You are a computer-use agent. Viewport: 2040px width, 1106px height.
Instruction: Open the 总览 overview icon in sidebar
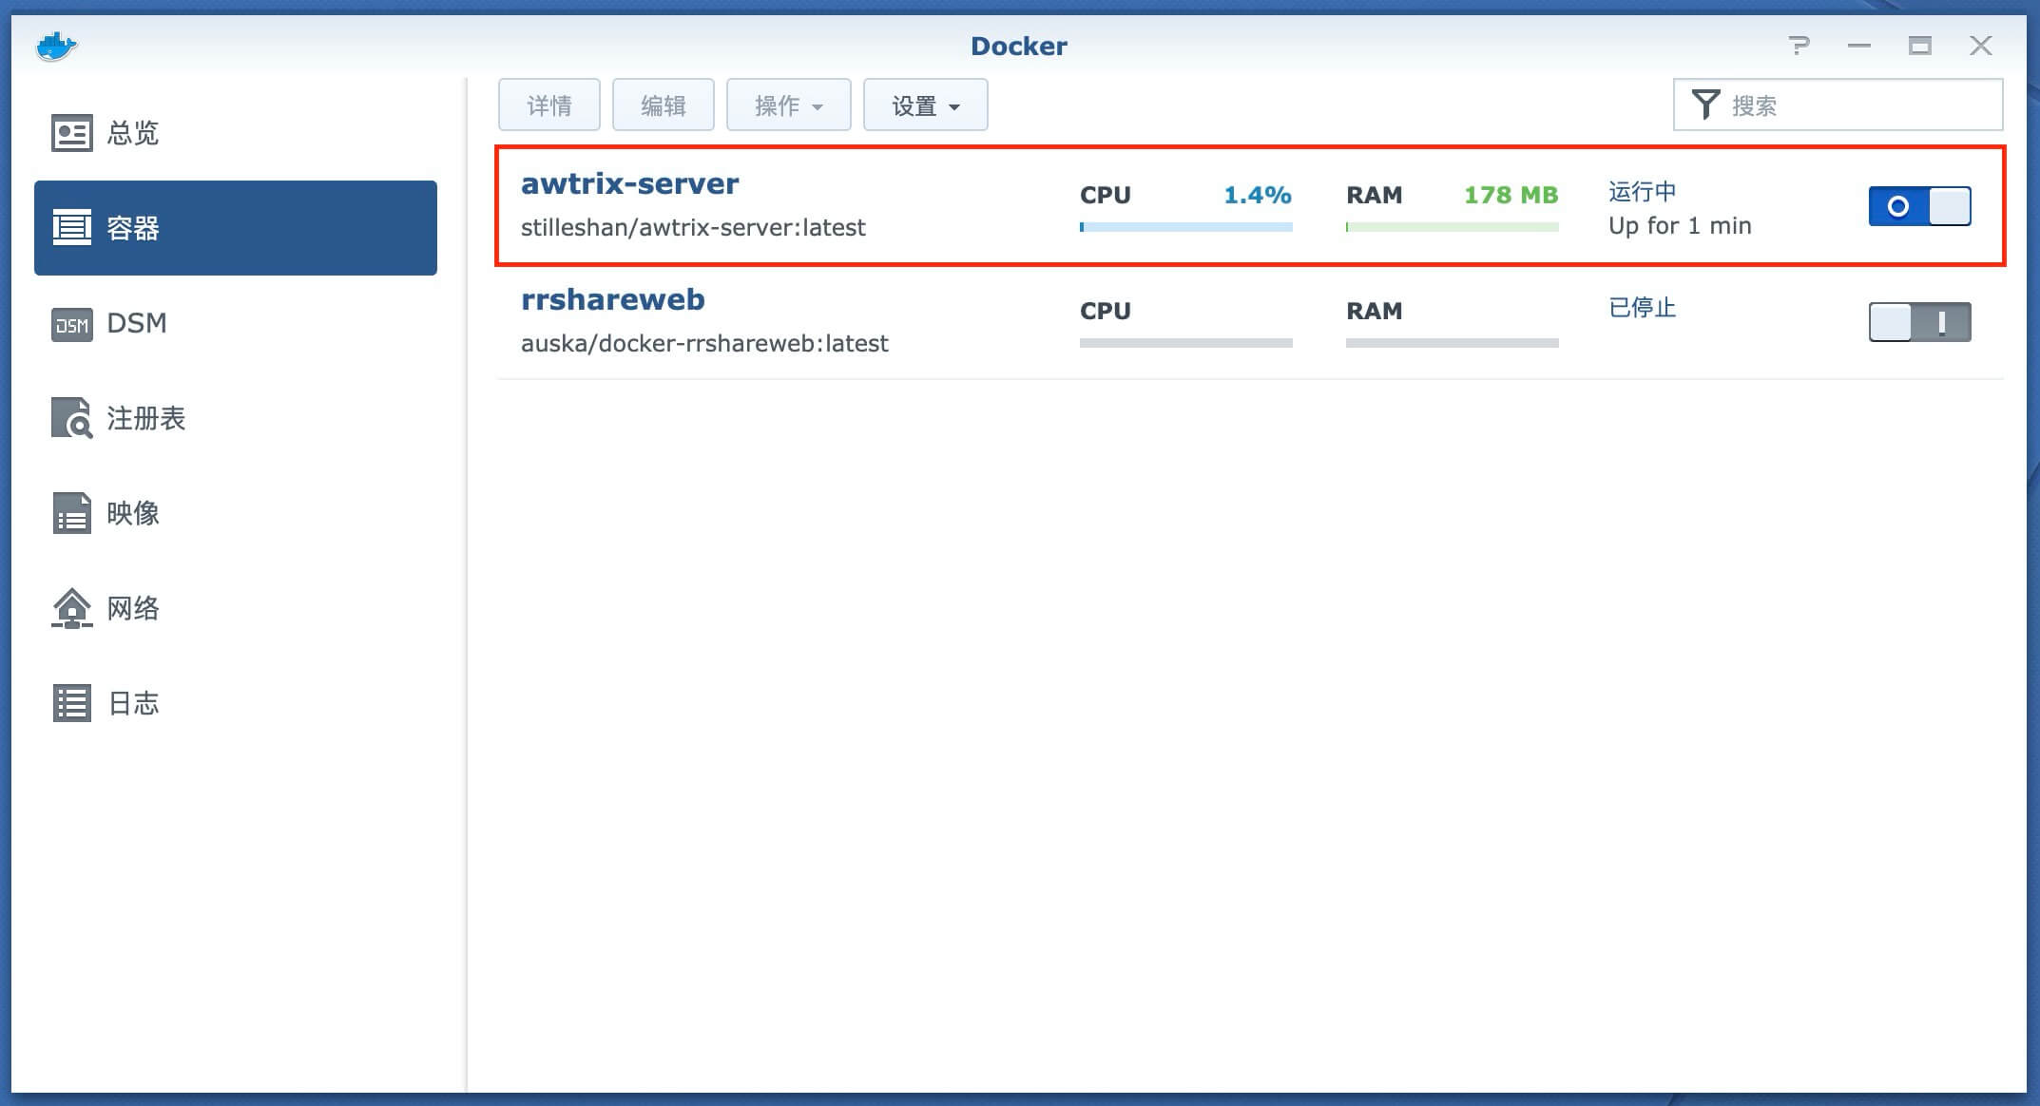(x=71, y=133)
